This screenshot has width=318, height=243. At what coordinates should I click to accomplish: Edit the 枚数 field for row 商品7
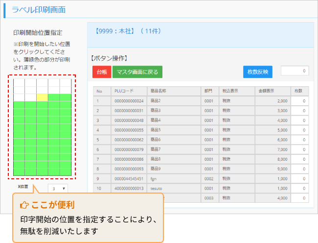300,149
